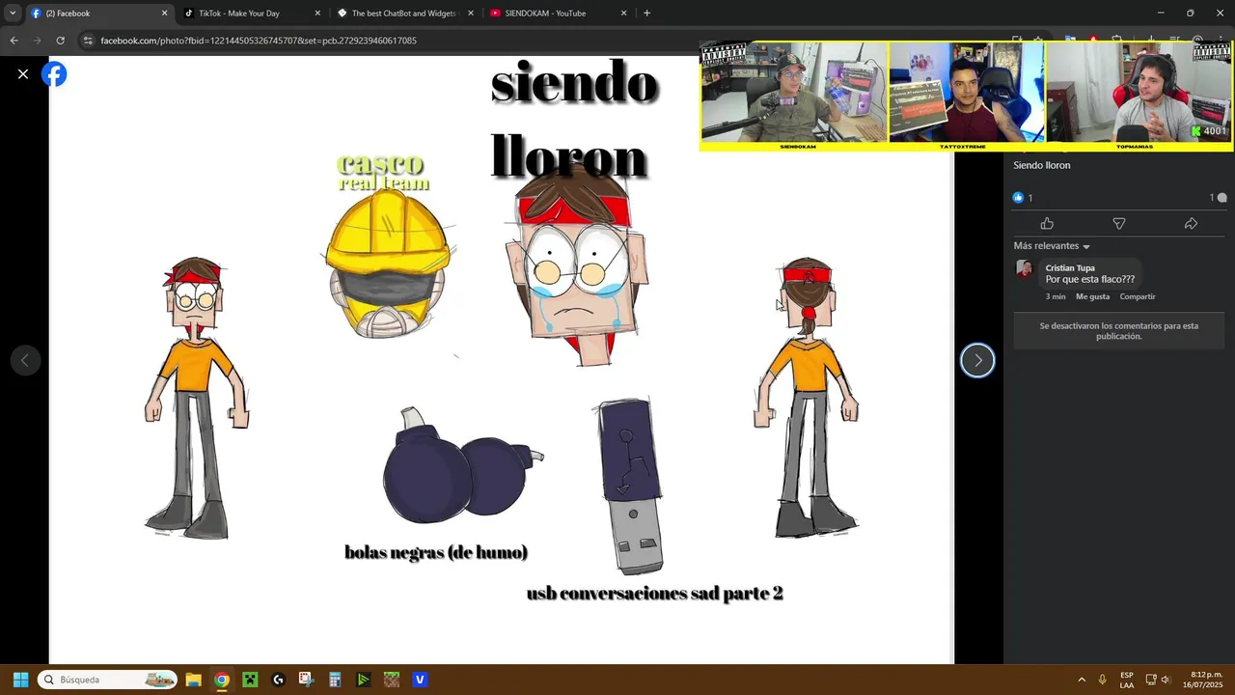The image size is (1235, 695).
Task: Click the bolas negras (de humo) label
Action: [436, 552]
